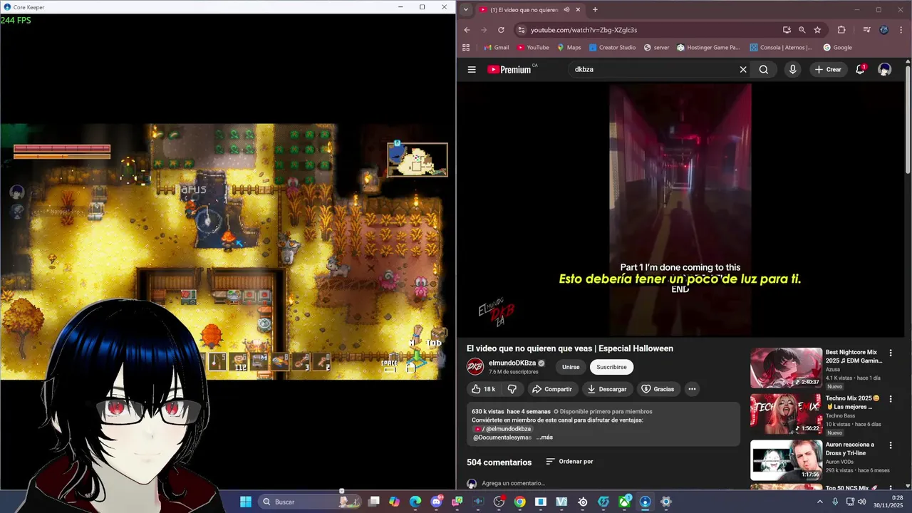The width and height of the screenshot is (912, 513).
Task: Click the Gracias button
Action: [x=658, y=389]
